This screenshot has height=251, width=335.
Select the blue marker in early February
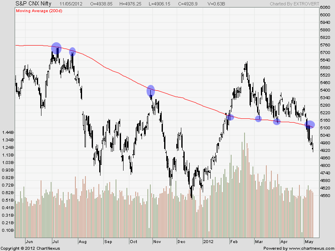(230, 117)
